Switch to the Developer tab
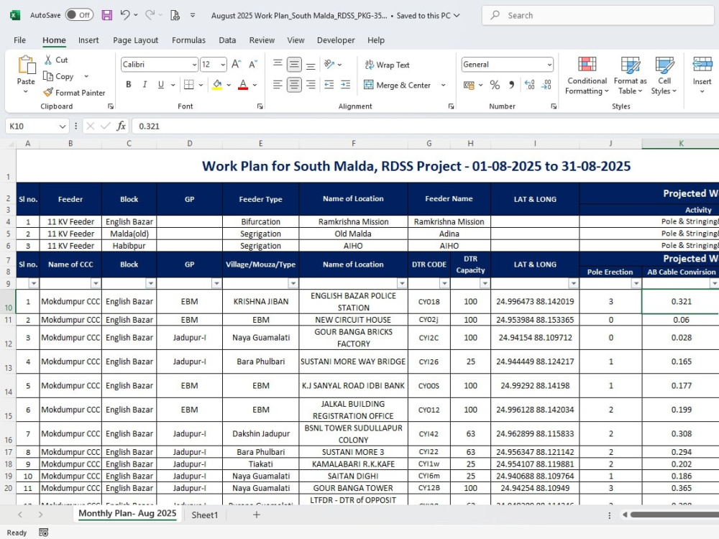 point(336,40)
